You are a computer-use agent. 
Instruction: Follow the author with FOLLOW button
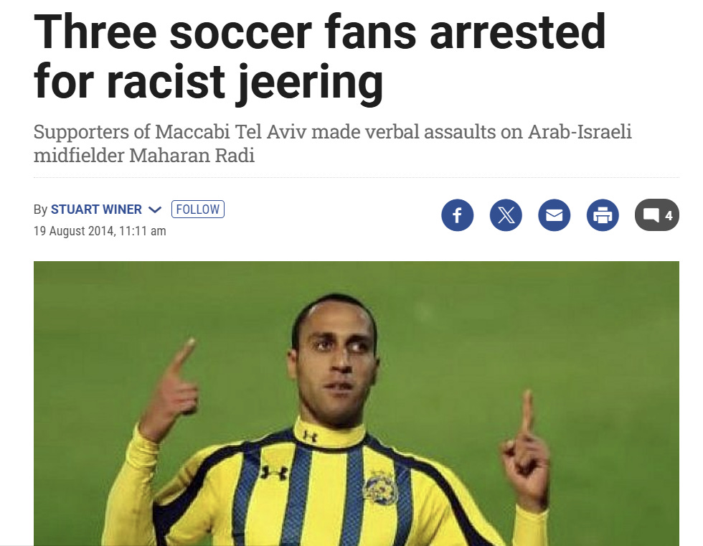(x=198, y=209)
